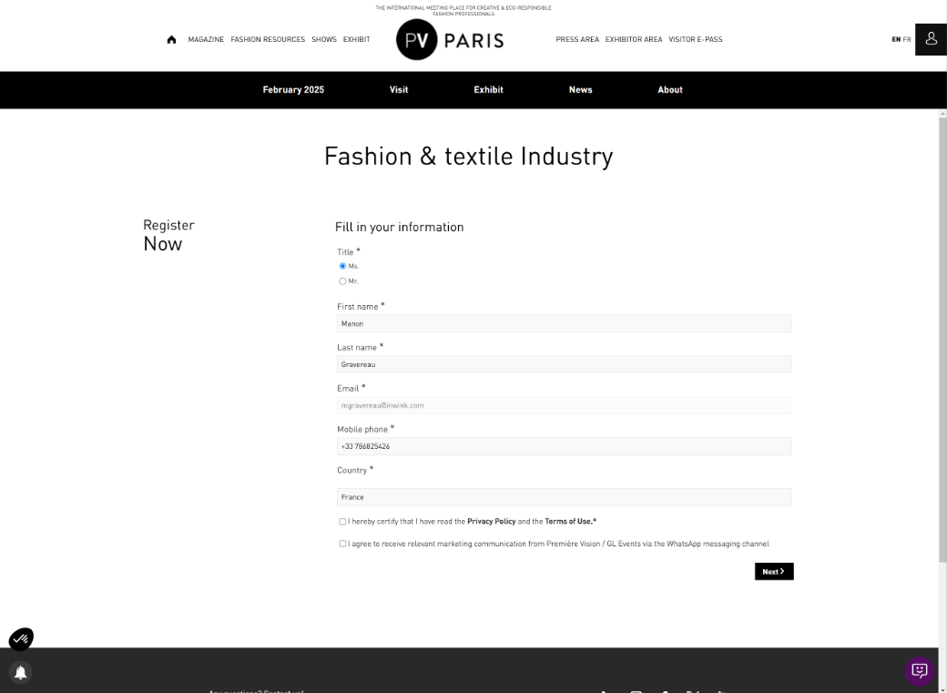Image resolution: width=947 pixels, height=693 pixels.
Task: Click the page vertical scrollbar
Action: point(942,339)
